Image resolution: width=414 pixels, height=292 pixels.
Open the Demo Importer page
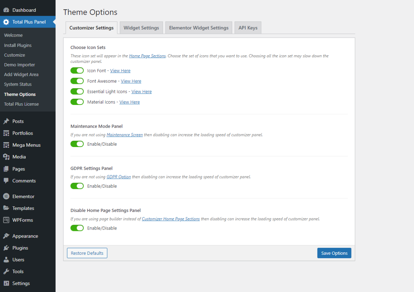pos(20,65)
